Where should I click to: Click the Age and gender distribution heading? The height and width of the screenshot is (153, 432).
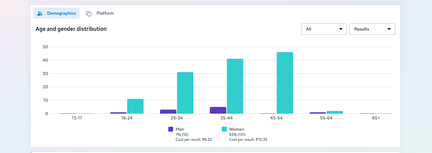coord(71,29)
